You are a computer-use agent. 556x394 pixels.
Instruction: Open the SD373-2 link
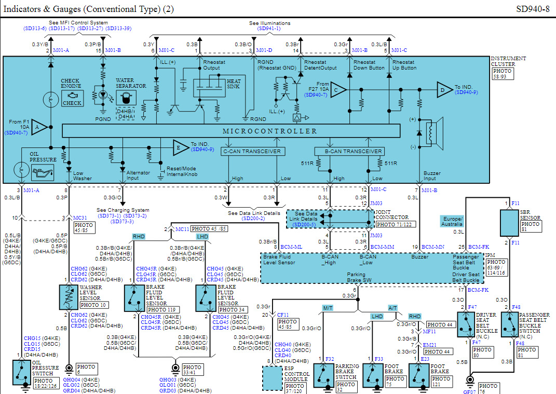tap(135, 215)
